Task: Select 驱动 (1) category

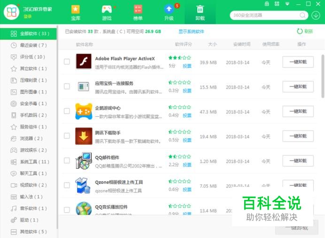Action: 28,220
